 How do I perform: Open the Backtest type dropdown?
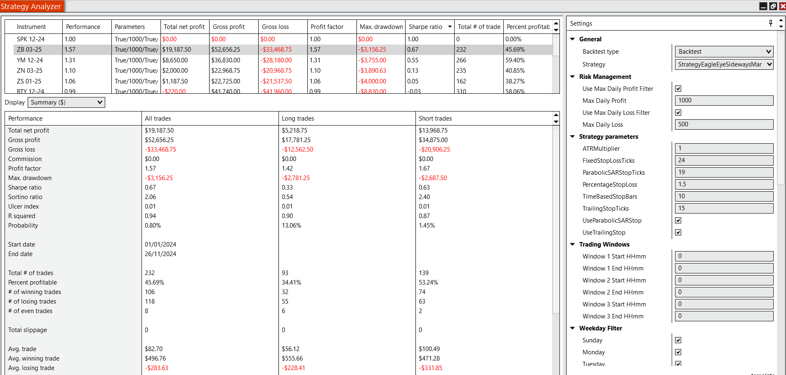coord(724,52)
